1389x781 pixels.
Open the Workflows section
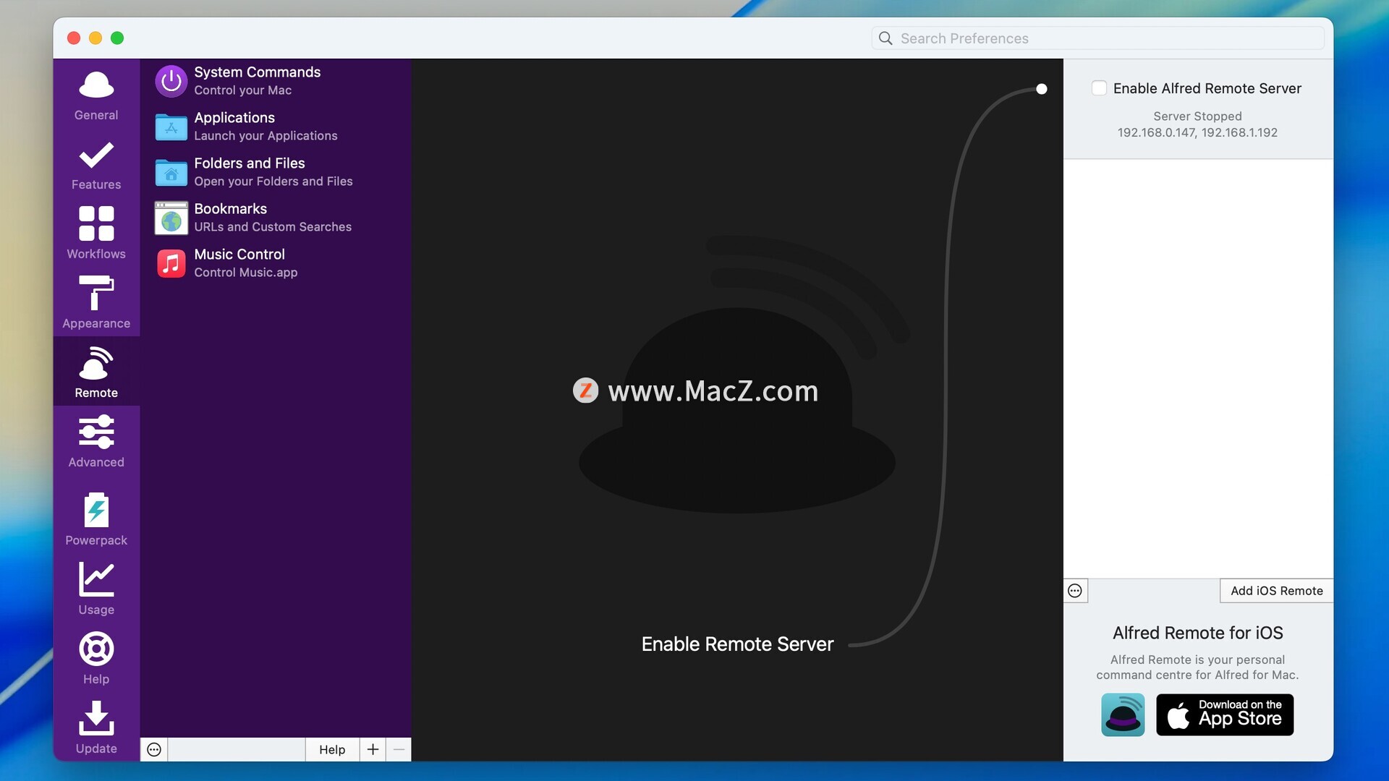[x=96, y=234]
